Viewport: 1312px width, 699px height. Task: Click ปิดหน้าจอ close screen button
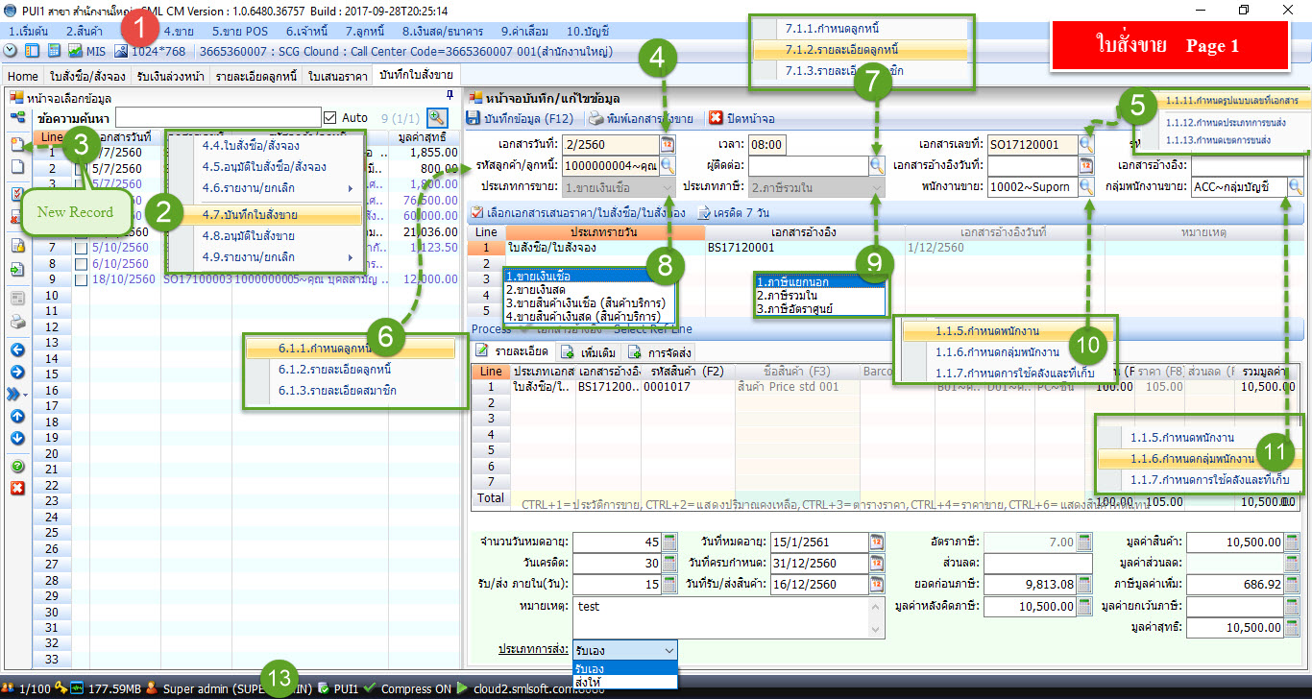tap(741, 118)
